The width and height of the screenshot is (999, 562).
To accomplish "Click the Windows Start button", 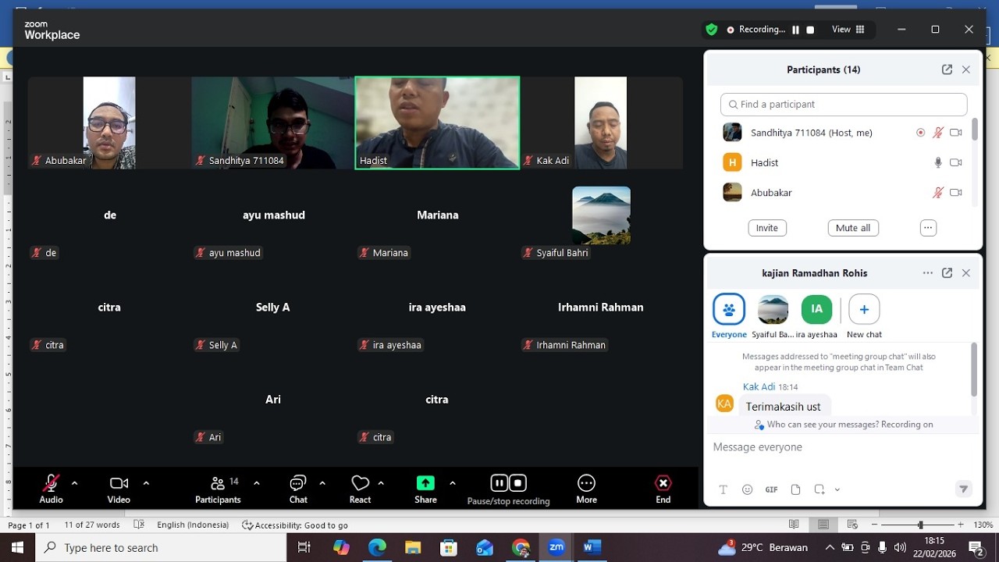I will (x=17, y=548).
